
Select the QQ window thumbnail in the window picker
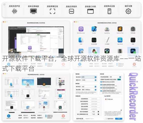coord(44,105)
